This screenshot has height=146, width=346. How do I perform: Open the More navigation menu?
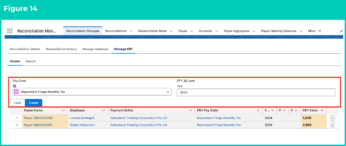(x=314, y=31)
